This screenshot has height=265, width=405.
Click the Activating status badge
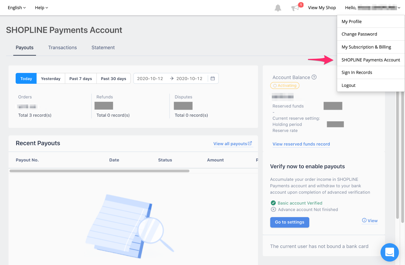(x=285, y=85)
